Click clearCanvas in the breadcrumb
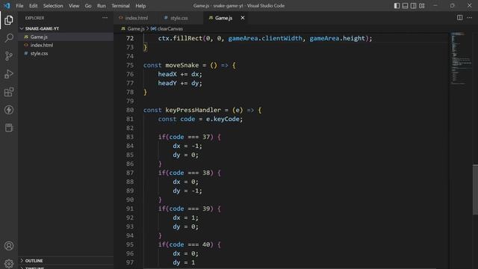The image size is (478, 269). coord(170,28)
